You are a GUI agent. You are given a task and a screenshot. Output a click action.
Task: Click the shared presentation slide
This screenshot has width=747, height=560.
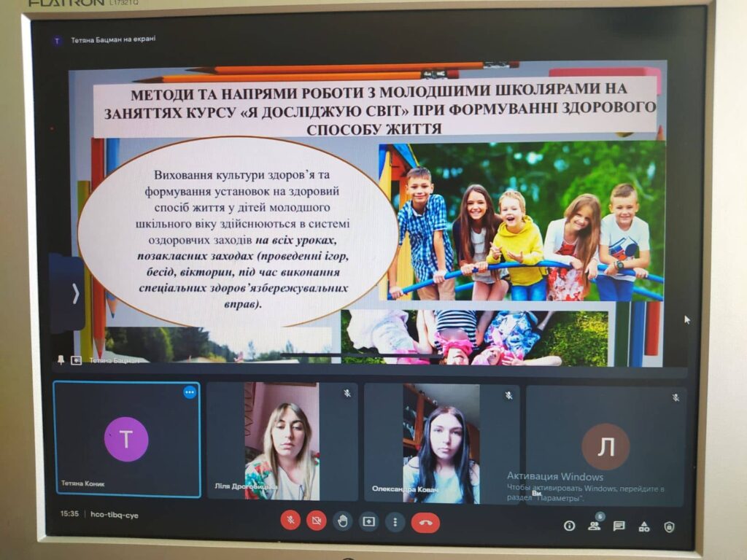click(x=367, y=214)
